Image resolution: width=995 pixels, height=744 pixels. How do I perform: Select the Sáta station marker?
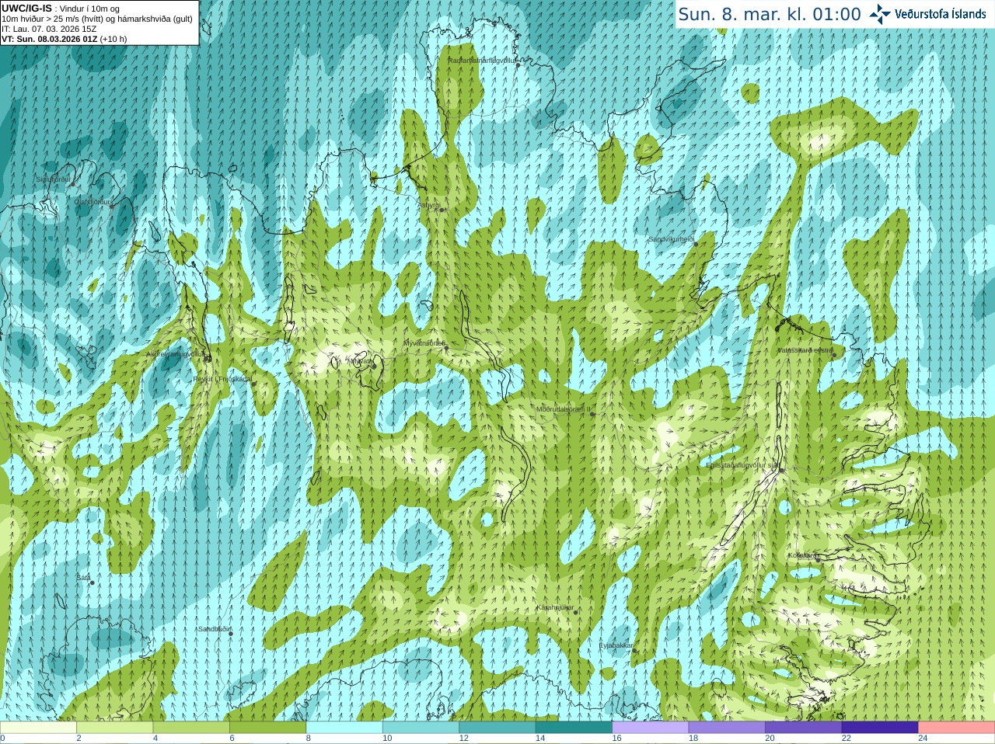pyautogui.click(x=92, y=582)
